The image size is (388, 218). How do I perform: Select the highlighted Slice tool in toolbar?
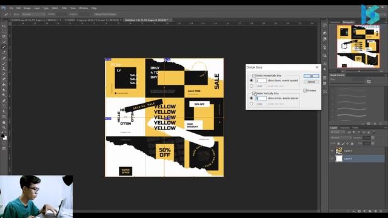click(x=4, y=47)
